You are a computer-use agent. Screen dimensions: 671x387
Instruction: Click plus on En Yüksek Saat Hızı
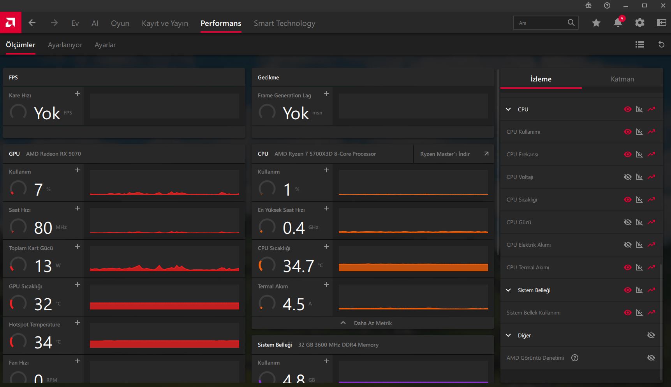pos(326,208)
